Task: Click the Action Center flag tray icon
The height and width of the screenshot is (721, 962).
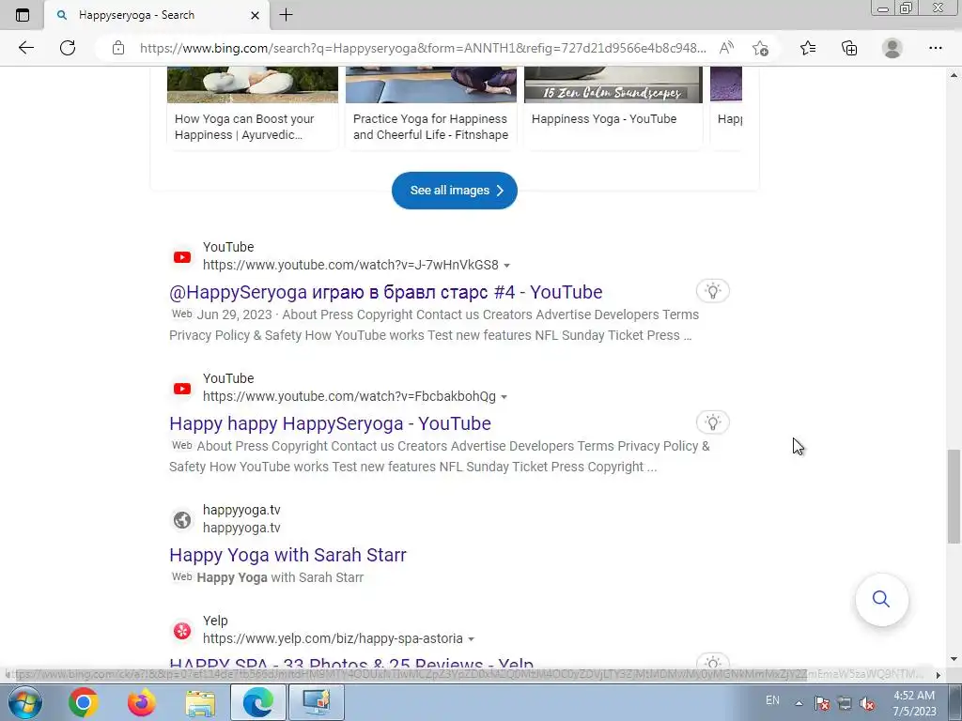Action: (x=821, y=703)
